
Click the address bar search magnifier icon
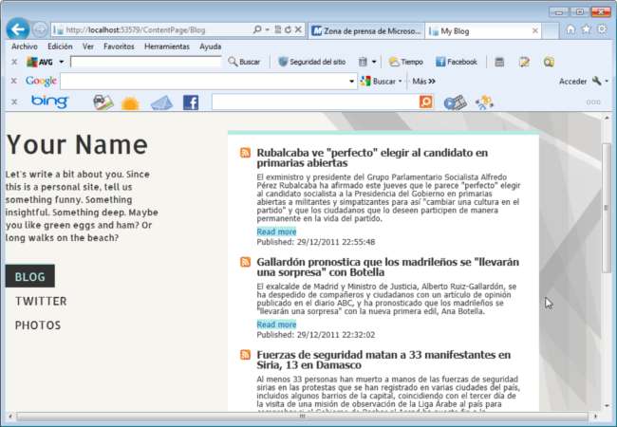257,29
